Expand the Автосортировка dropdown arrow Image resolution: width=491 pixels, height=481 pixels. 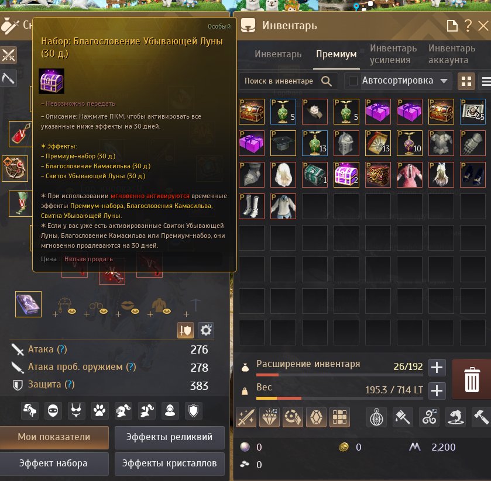(444, 81)
